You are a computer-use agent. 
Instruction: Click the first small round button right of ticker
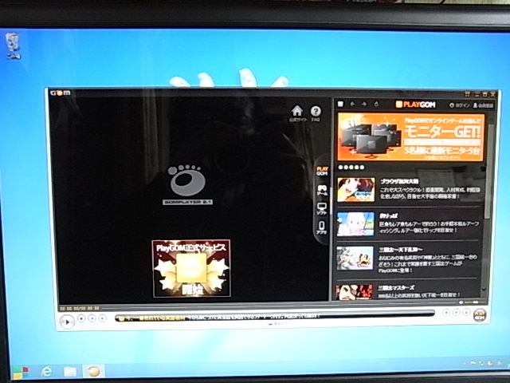click(446, 312)
